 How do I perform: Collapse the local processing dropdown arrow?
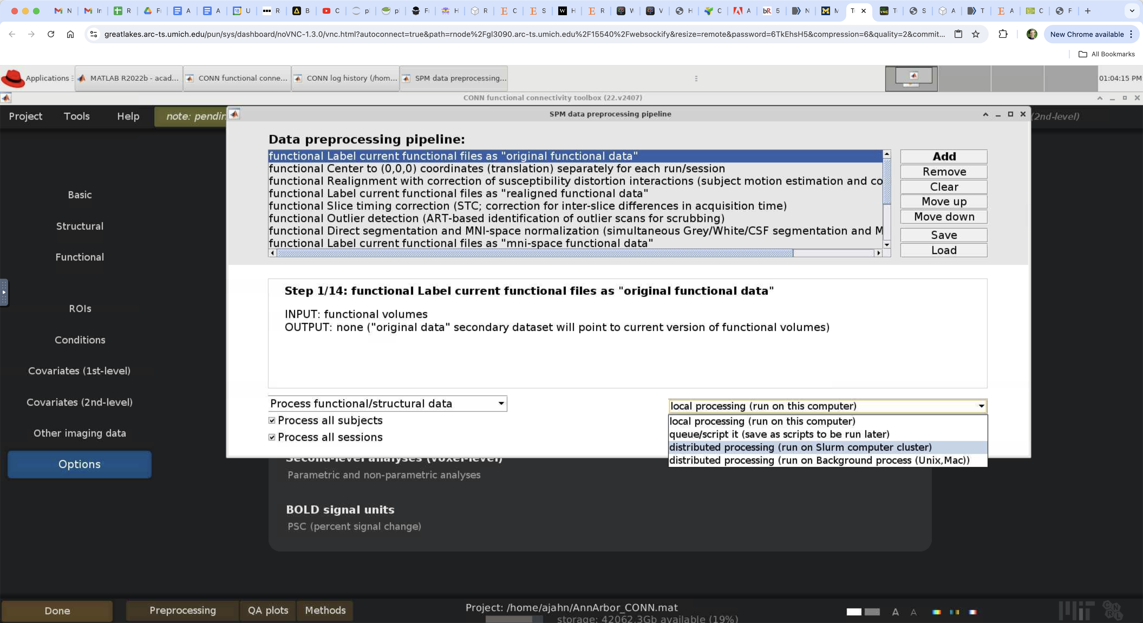coord(981,406)
